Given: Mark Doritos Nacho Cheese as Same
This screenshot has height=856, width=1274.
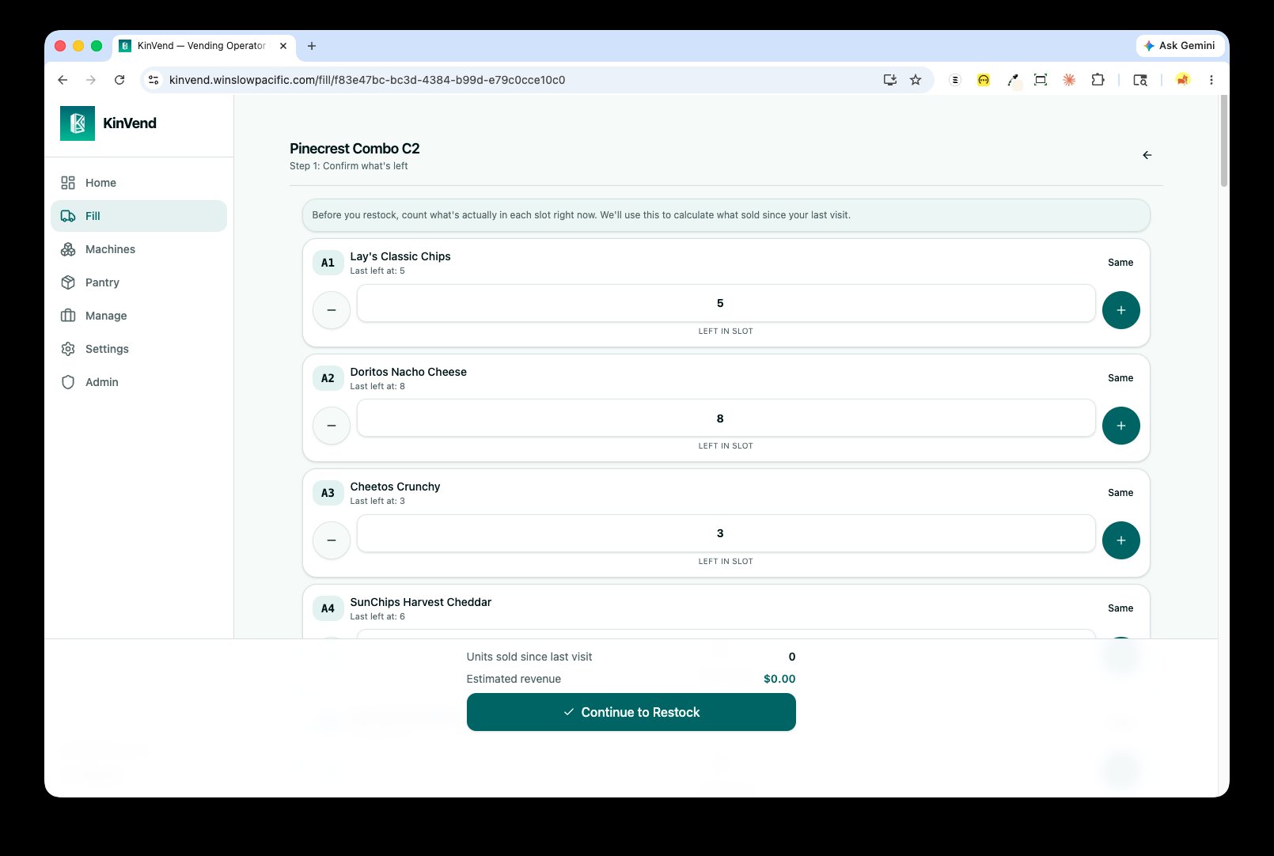Looking at the screenshot, I should point(1120,378).
